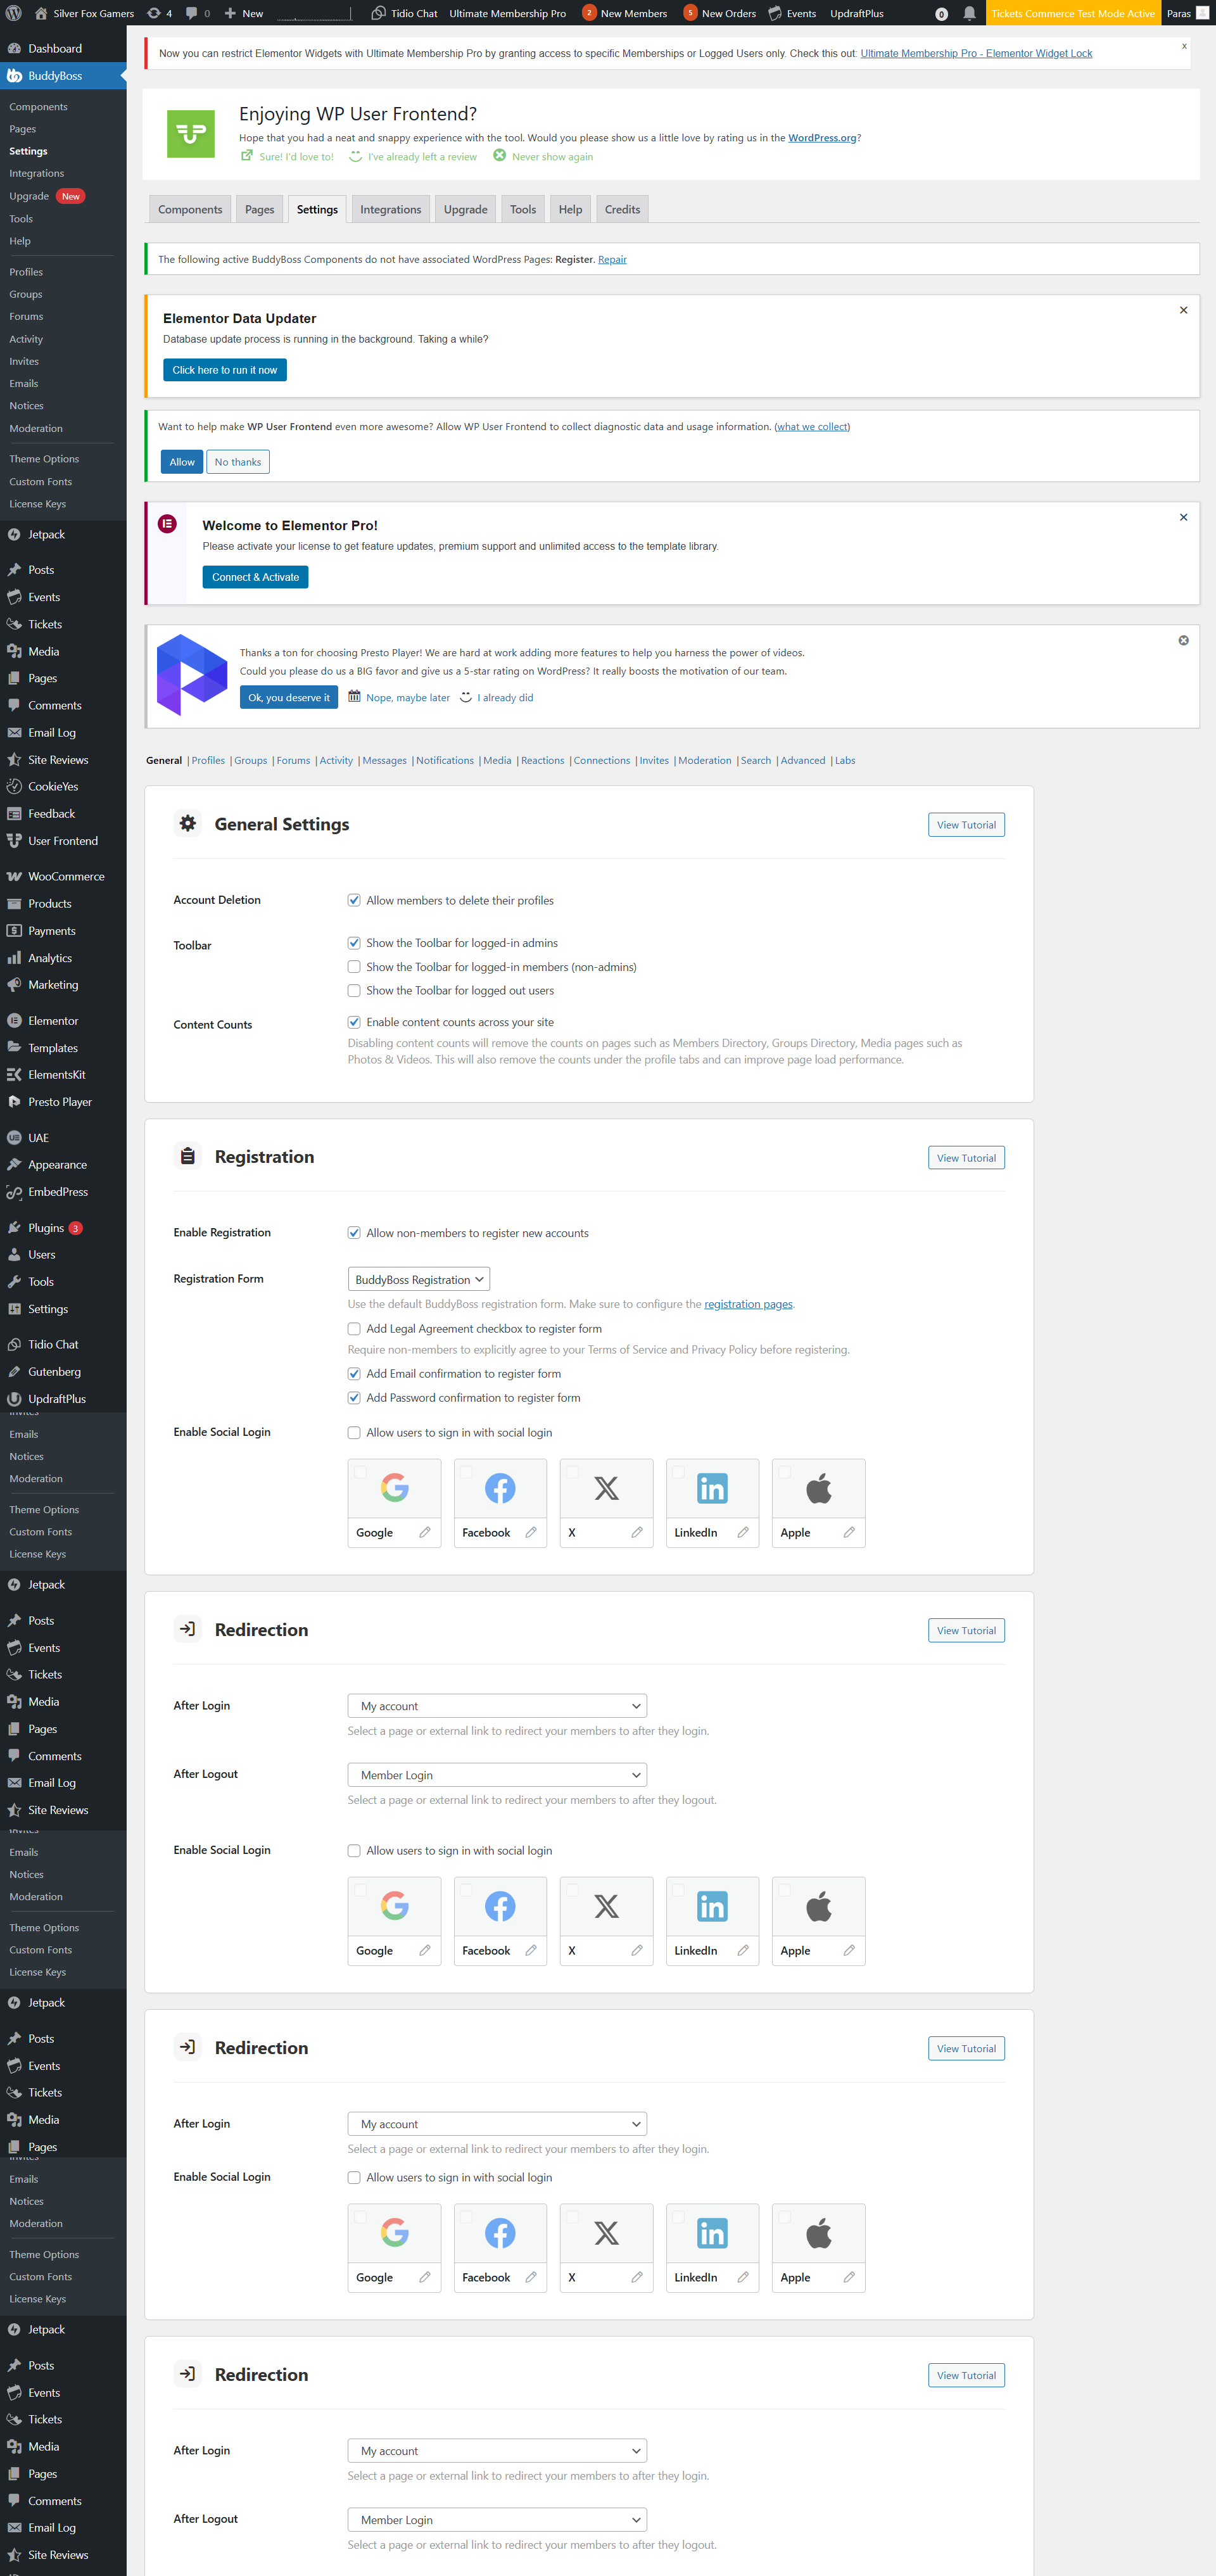
Task: Click the No thanks button
Action: [x=238, y=461]
